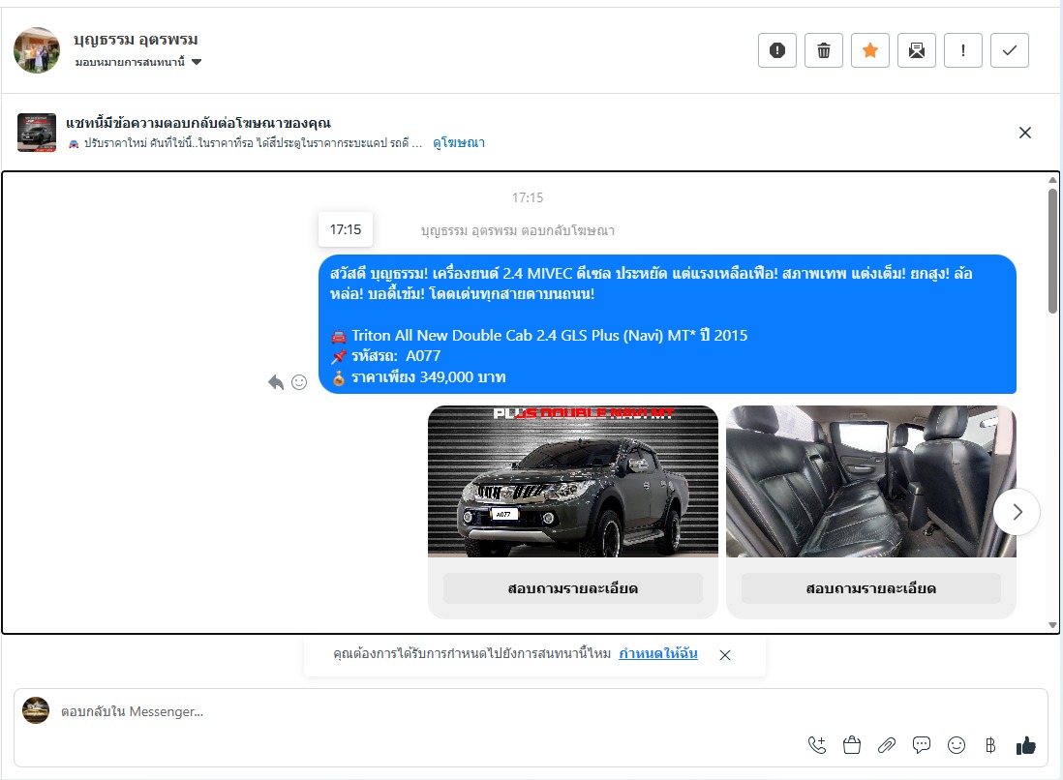
Task: Dismiss the assignment prompt popup
Action: tap(725, 655)
